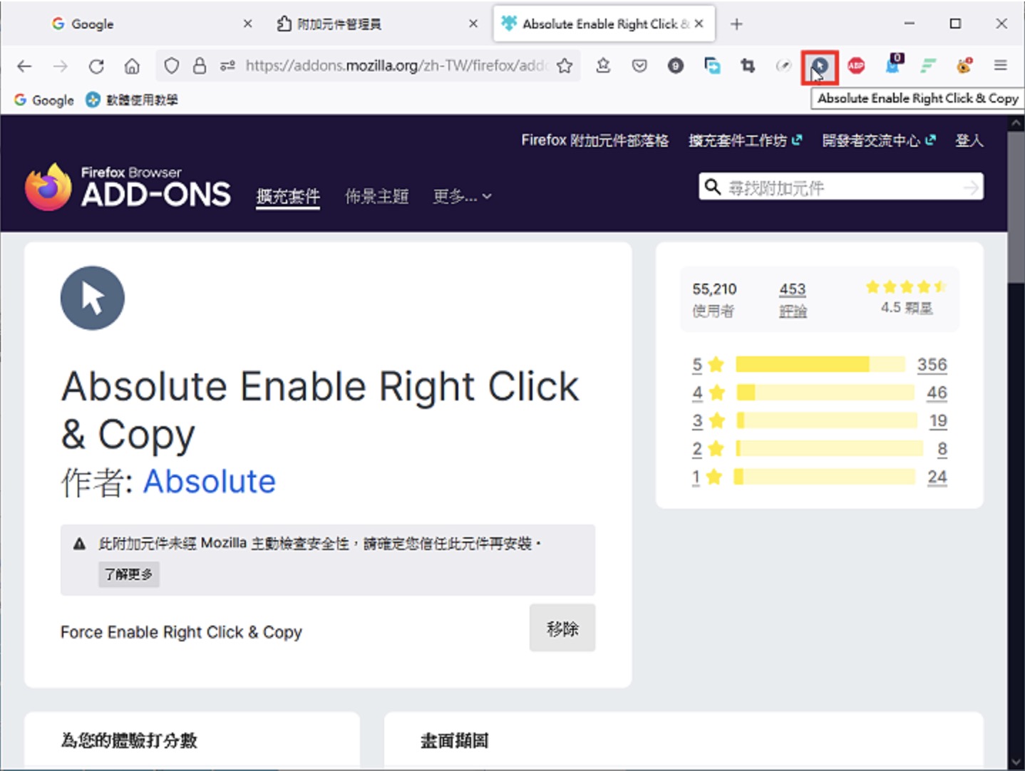The width and height of the screenshot is (1025, 771).
Task: Click the 了解更多 button
Action: coord(128,574)
